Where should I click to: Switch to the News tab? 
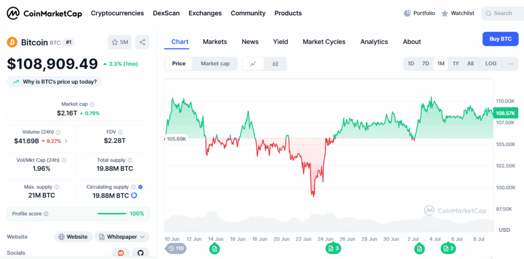(250, 42)
